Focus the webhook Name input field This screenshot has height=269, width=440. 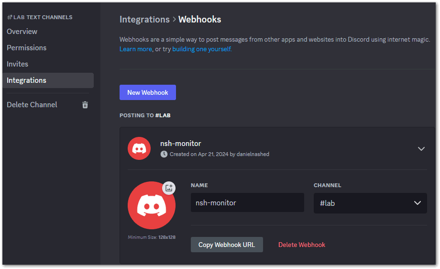pyautogui.click(x=247, y=203)
